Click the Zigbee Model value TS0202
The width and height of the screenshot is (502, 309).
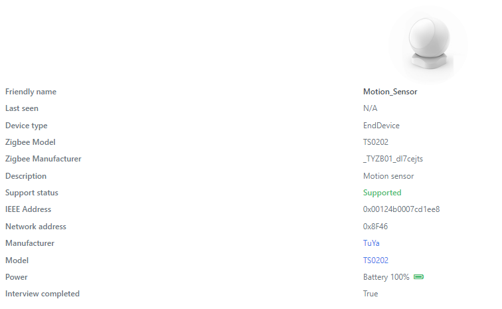point(376,142)
